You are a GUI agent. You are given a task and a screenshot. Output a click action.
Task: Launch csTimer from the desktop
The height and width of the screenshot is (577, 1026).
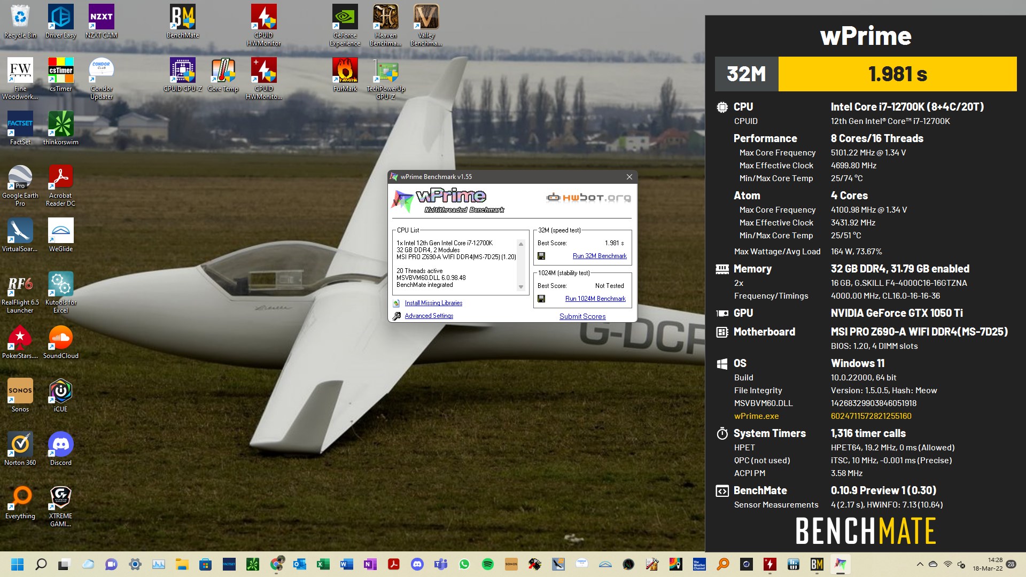pyautogui.click(x=61, y=75)
